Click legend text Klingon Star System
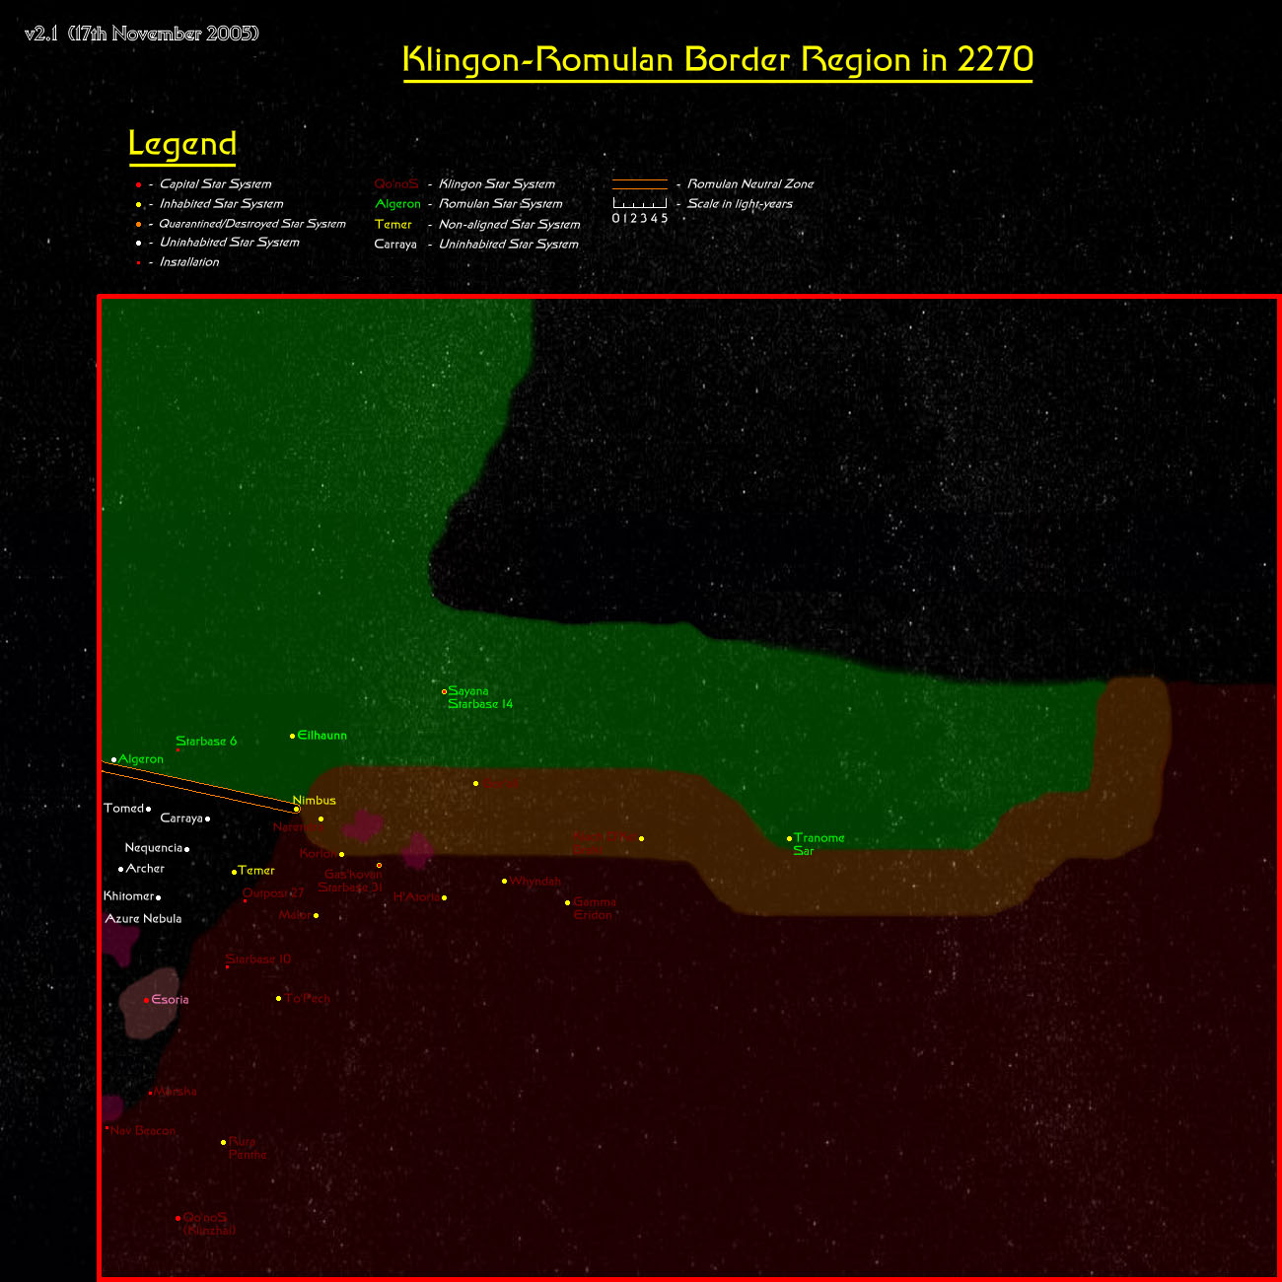Screen dimensions: 1282x1282 [x=497, y=184]
